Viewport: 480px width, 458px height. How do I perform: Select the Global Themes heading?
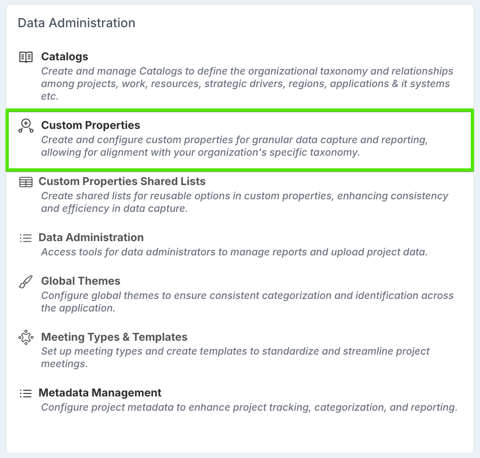click(x=81, y=281)
